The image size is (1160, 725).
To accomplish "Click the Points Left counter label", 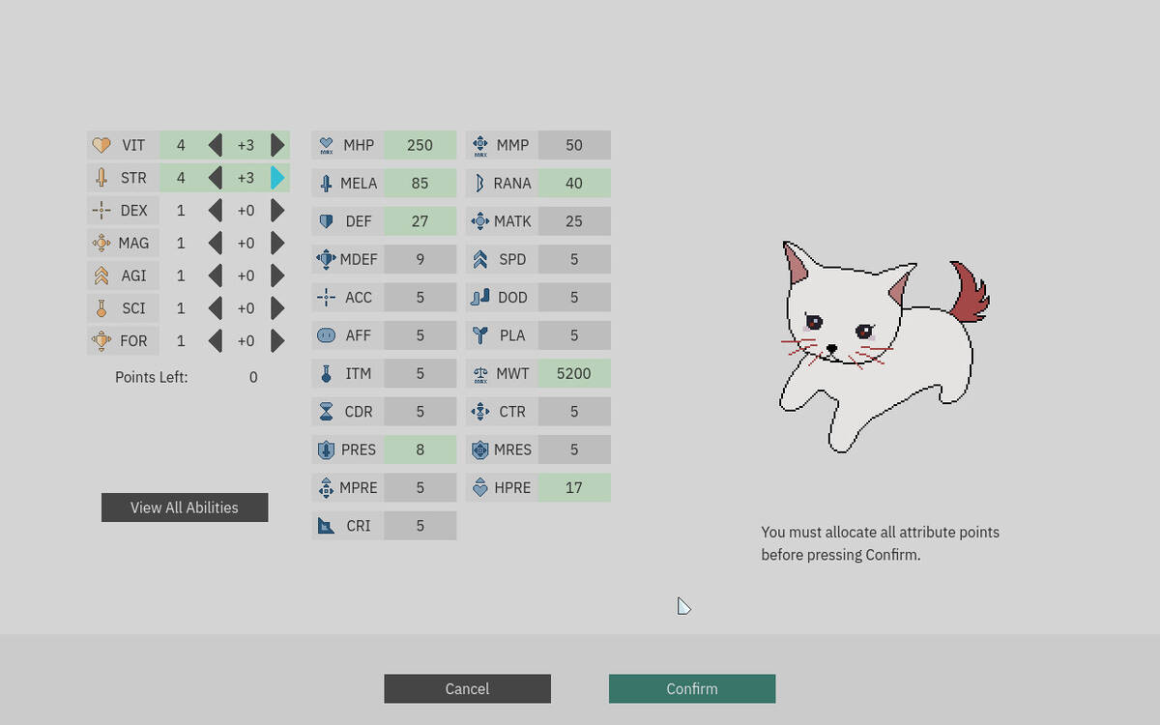I will coord(152,377).
